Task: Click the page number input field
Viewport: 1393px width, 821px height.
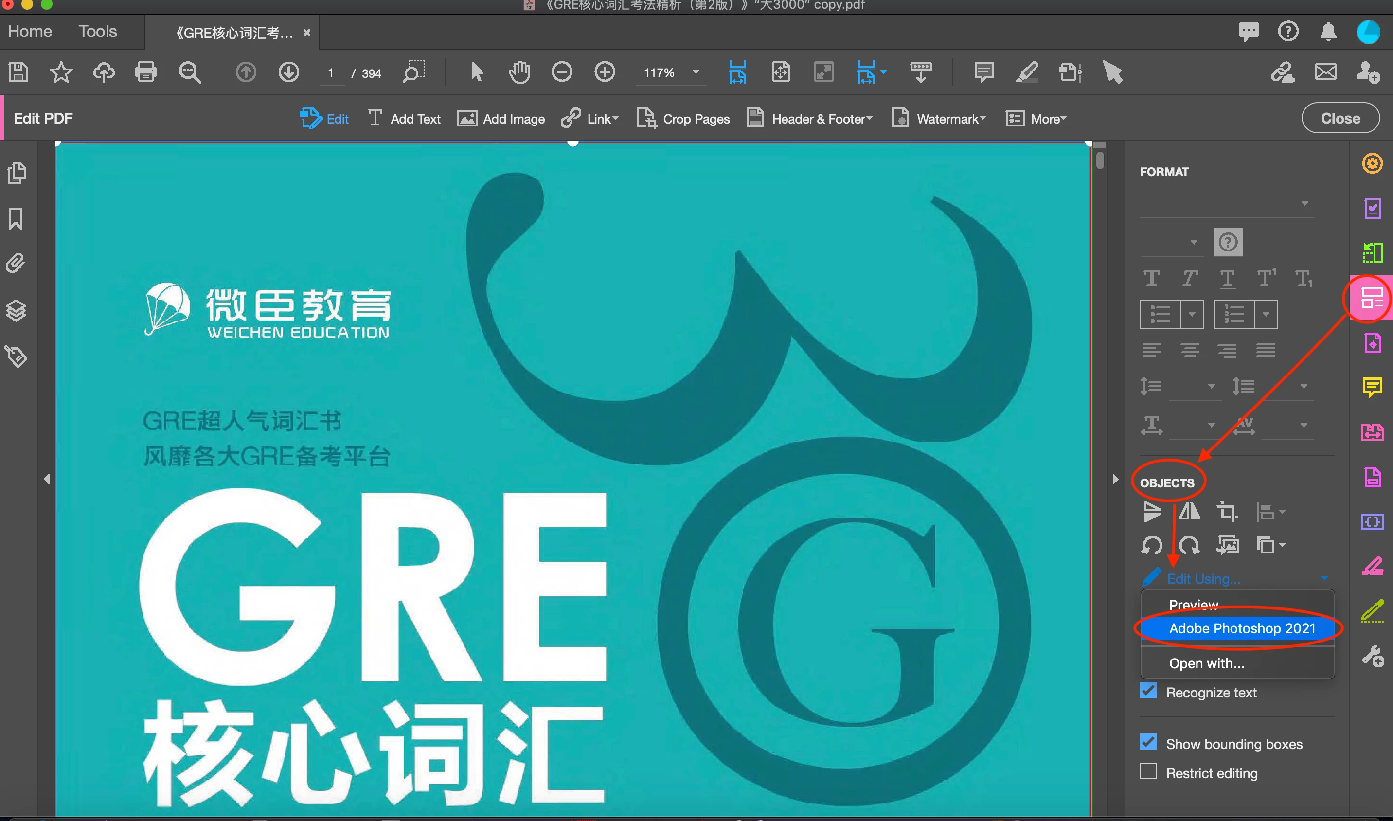Action: 331,73
